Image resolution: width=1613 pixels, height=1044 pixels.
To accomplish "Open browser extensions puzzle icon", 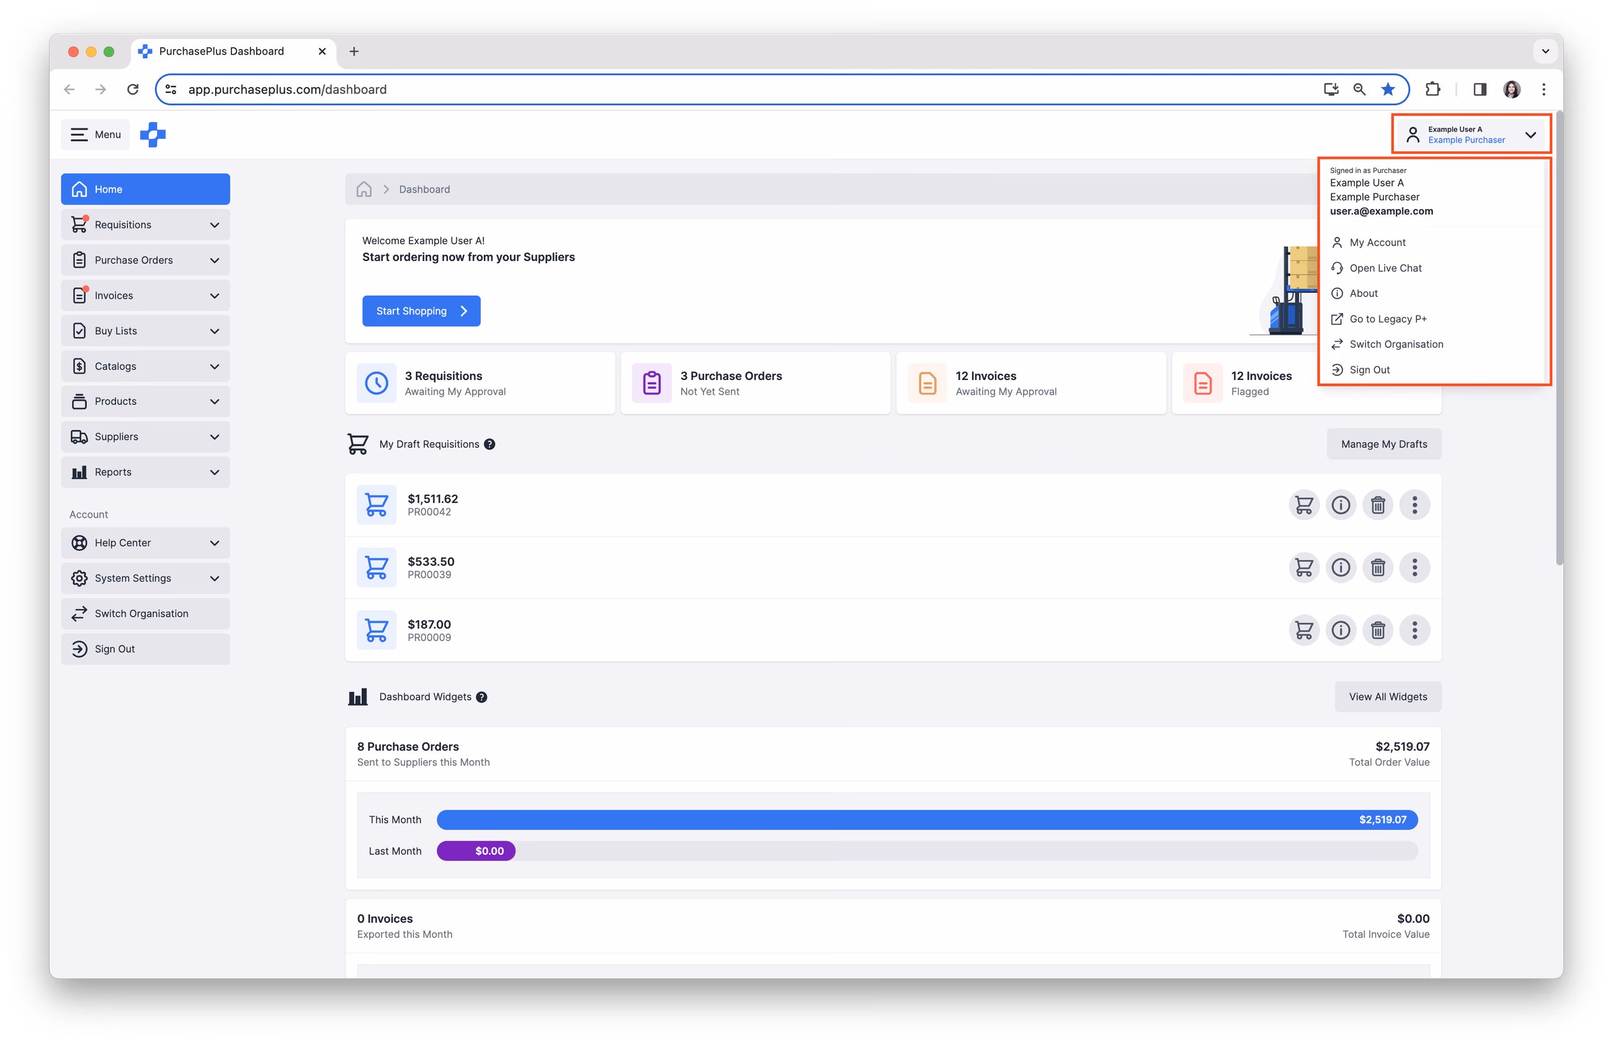I will coord(1432,89).
